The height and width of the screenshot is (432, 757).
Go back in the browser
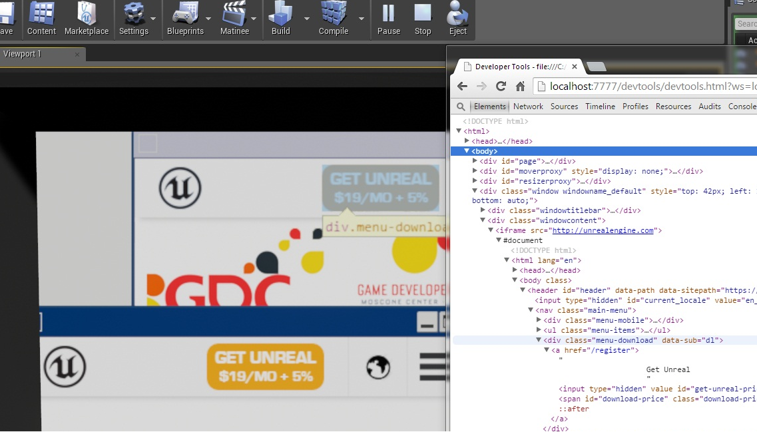click(463, 87)
